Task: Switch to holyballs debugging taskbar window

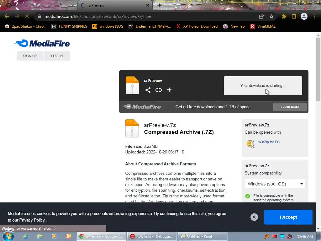Action: pos(152,236)
